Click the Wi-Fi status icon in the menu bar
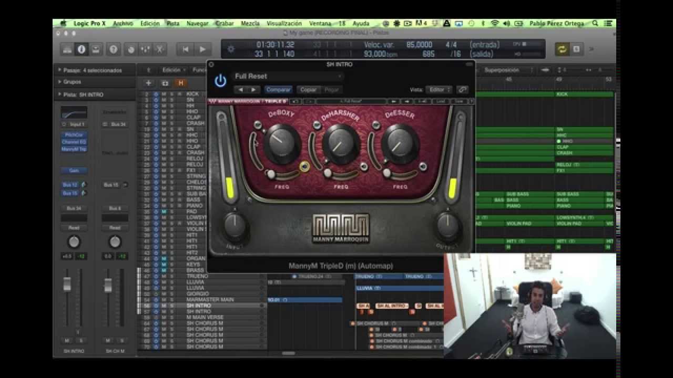Screen dimensions: 673x378 click(x=495, y=23)
